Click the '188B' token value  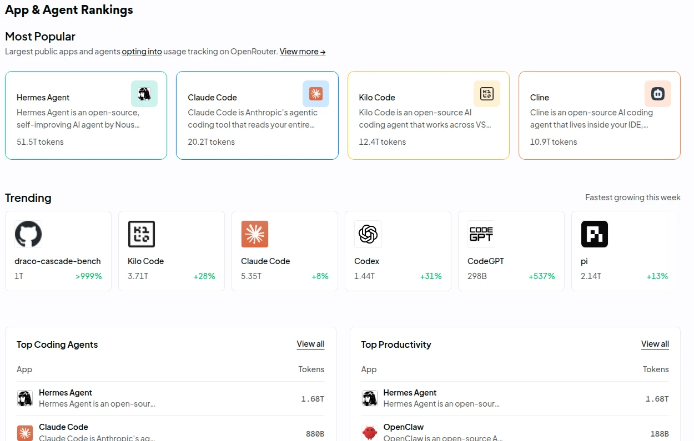point(660,434)
